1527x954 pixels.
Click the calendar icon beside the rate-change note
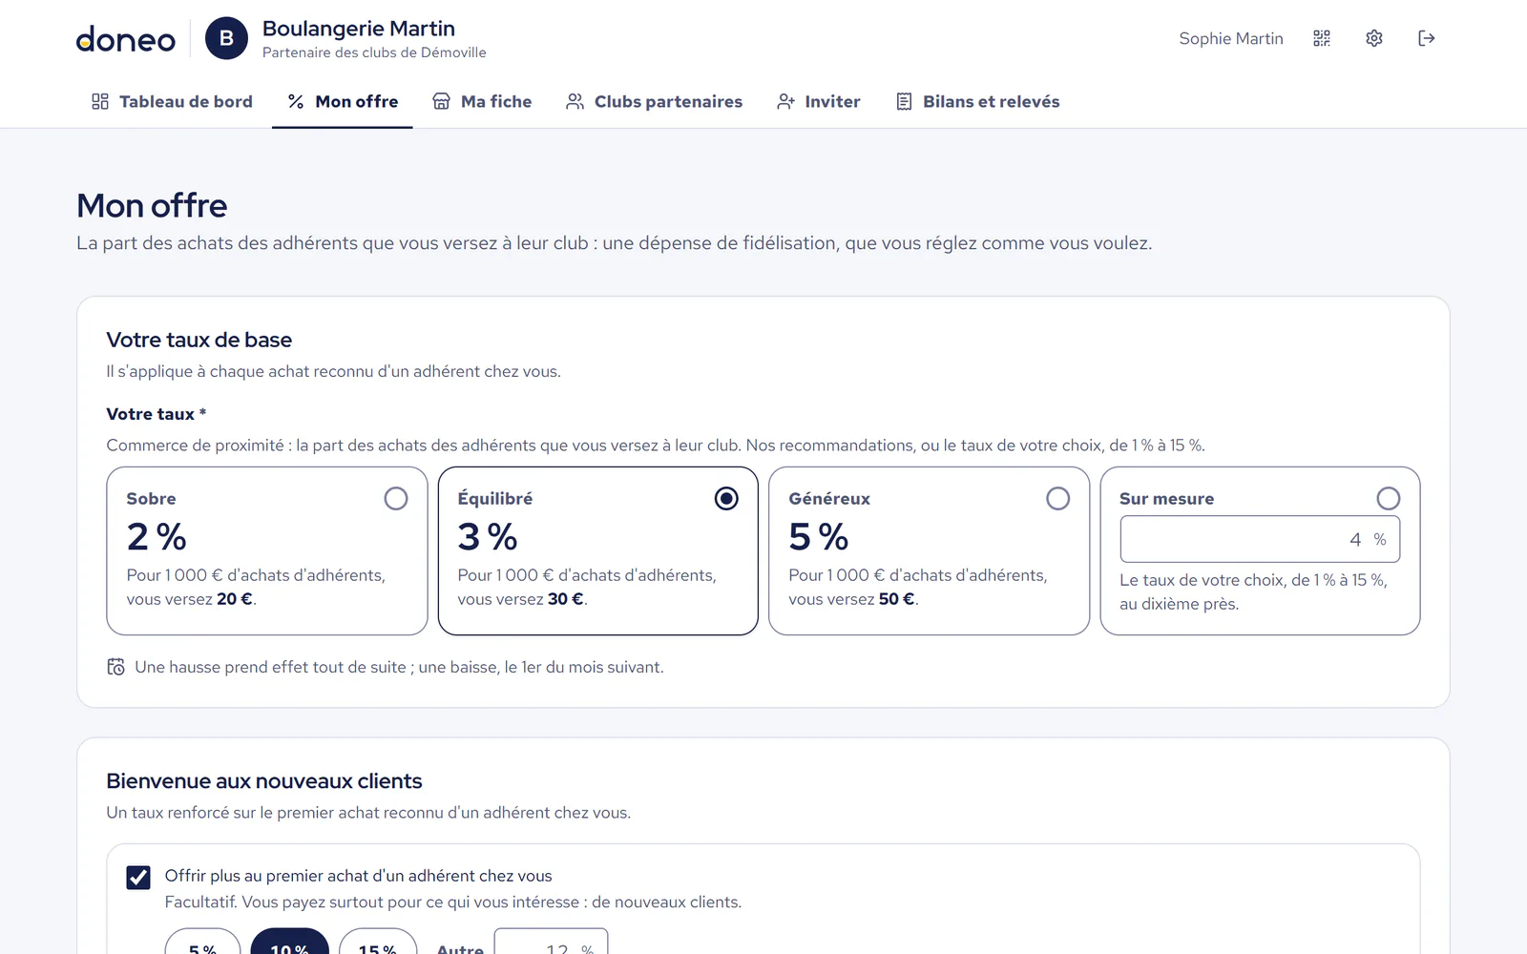[x=115, y=667]
